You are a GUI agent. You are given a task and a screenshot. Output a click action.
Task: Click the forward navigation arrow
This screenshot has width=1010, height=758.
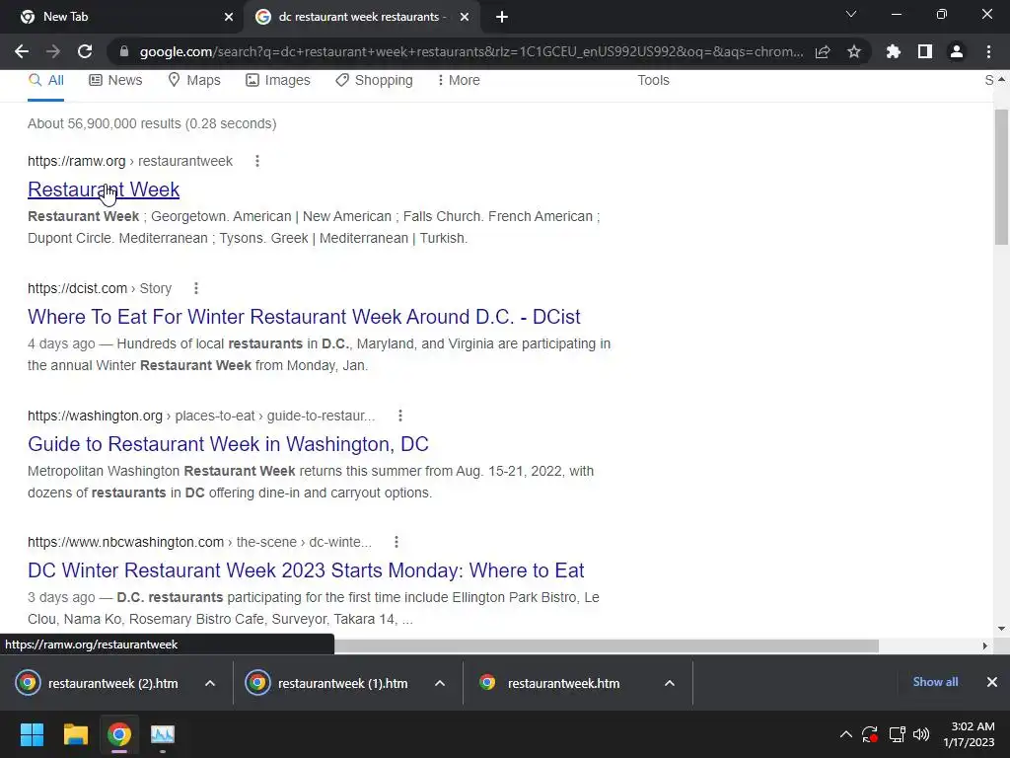click(53, 51)
